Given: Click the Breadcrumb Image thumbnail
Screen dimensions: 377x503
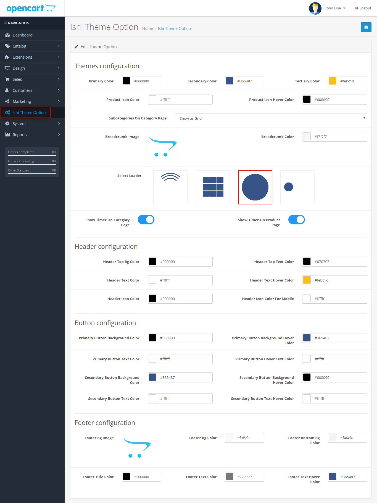Looking at the screenshot, I should pos(163,147).
